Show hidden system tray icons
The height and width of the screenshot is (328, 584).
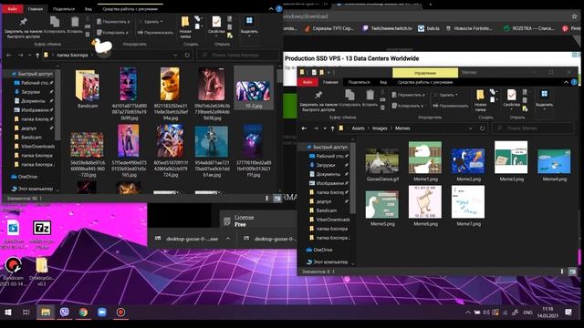click(x=468, y=313)
